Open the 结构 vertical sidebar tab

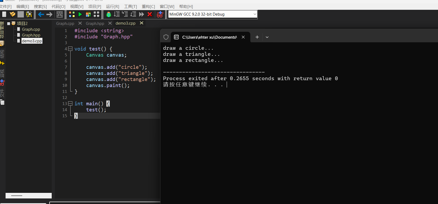[x=2, y=54]
